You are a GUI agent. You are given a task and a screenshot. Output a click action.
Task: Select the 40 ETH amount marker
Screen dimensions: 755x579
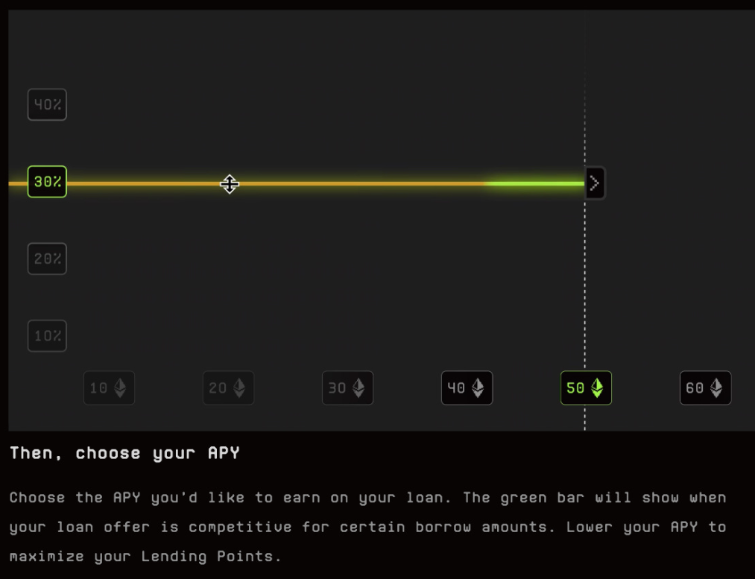pos(467,388)
